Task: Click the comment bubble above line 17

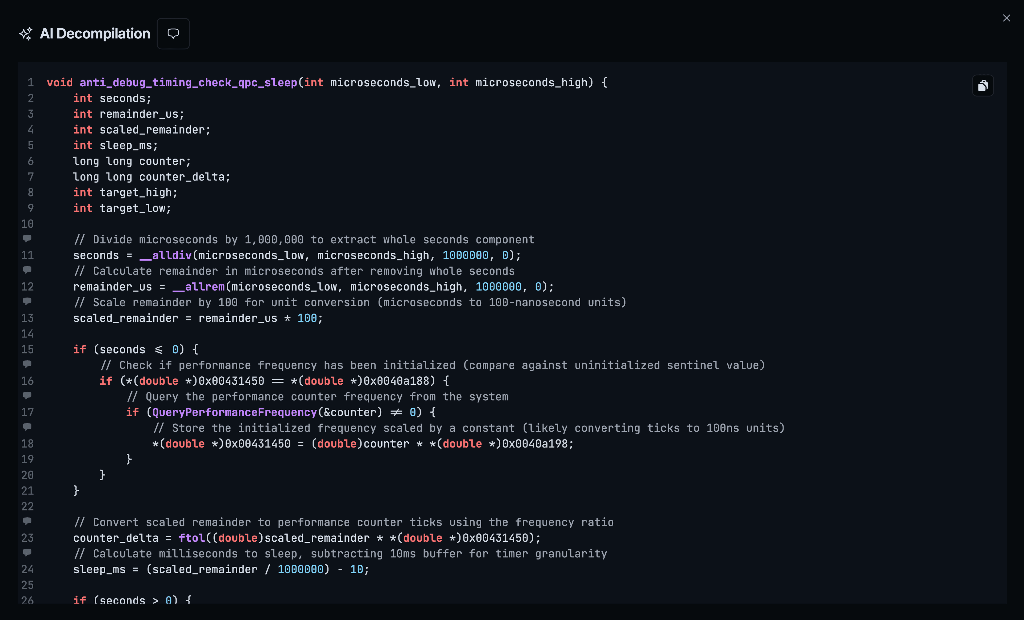Action: [x=27, y=395]
